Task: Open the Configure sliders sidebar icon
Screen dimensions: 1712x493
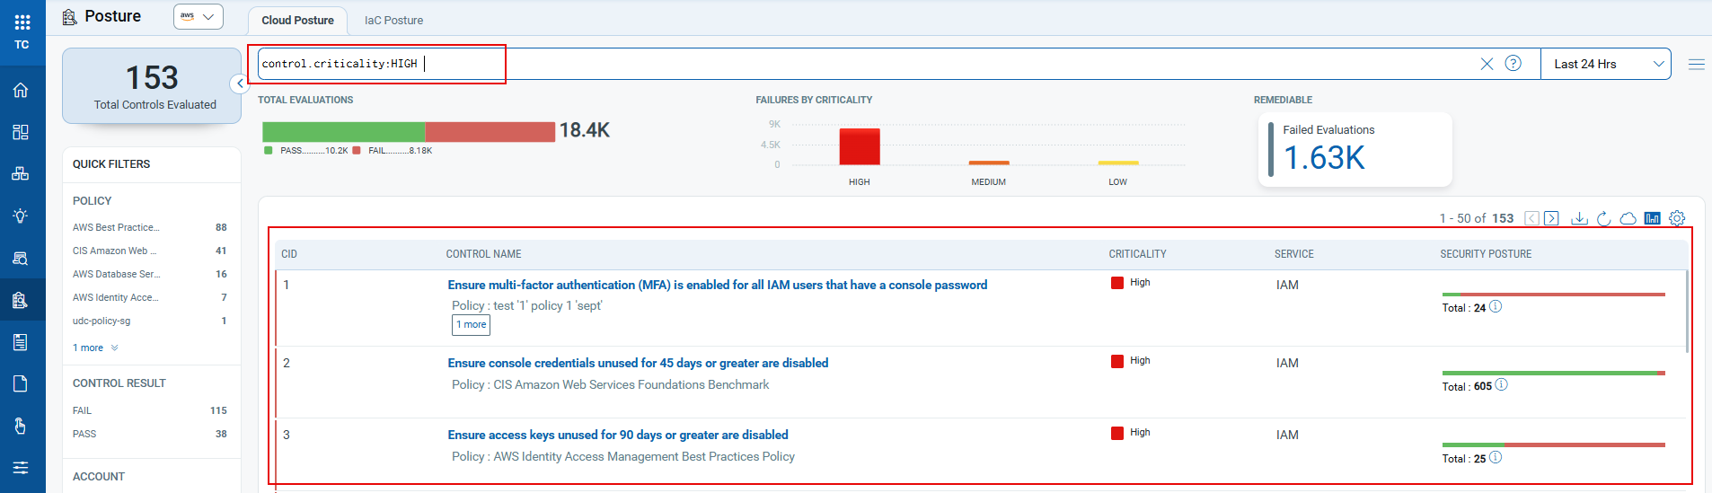Action: click(21, 467)
